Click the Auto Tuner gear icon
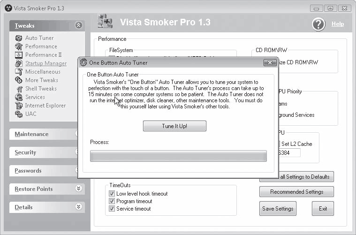Image resolution: width=356 pixels, height=235 pixels. click(x=19, y=38)
